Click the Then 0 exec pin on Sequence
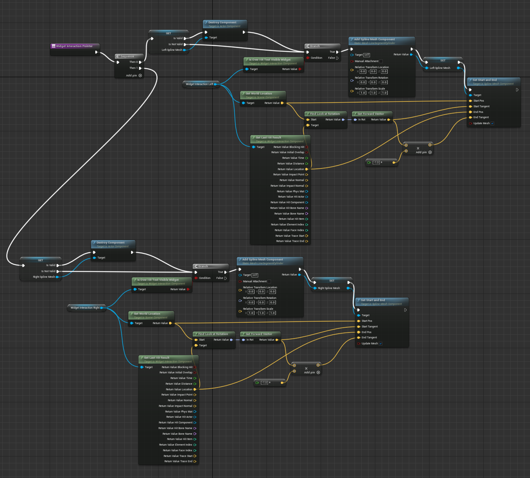 [140, 62]
